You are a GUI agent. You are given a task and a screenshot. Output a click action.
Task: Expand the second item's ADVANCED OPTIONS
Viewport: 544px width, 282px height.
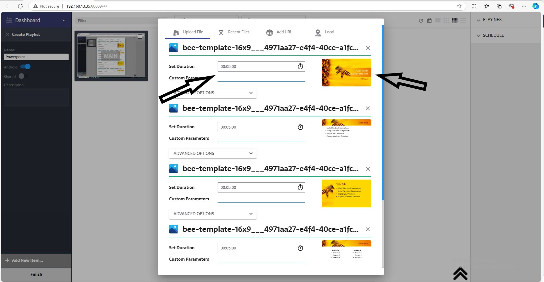click(x=213, y=153)
